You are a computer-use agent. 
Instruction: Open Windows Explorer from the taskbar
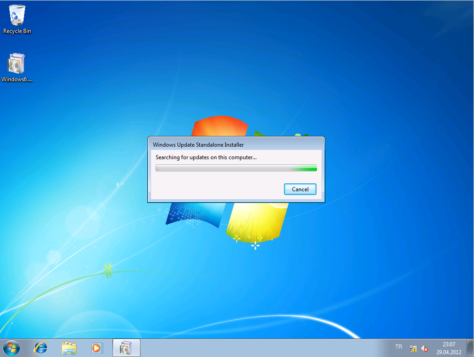point(69,348)
